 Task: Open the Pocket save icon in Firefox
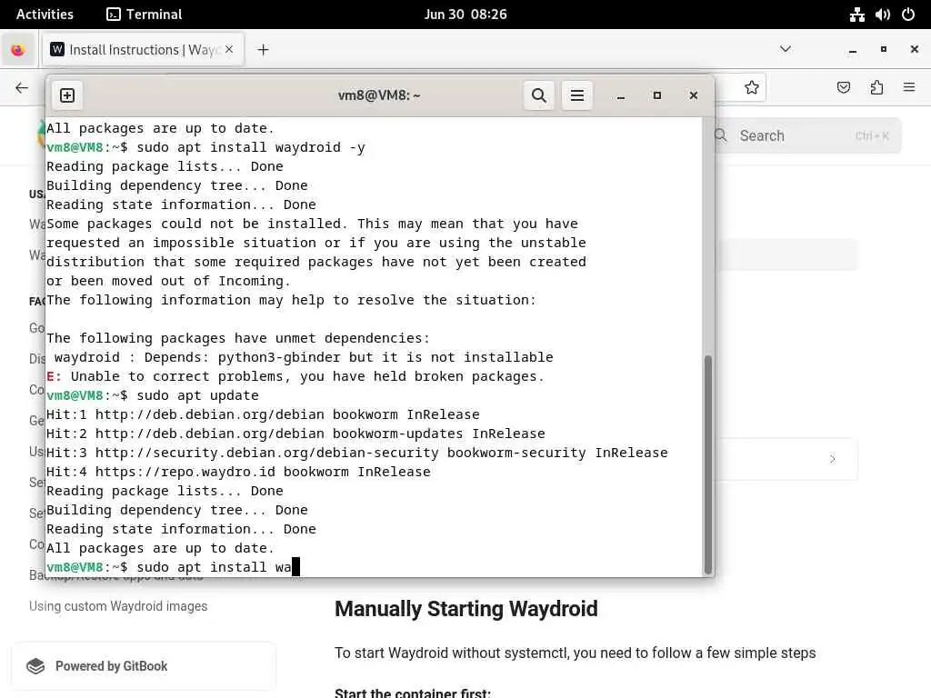[x=843, y=88]
